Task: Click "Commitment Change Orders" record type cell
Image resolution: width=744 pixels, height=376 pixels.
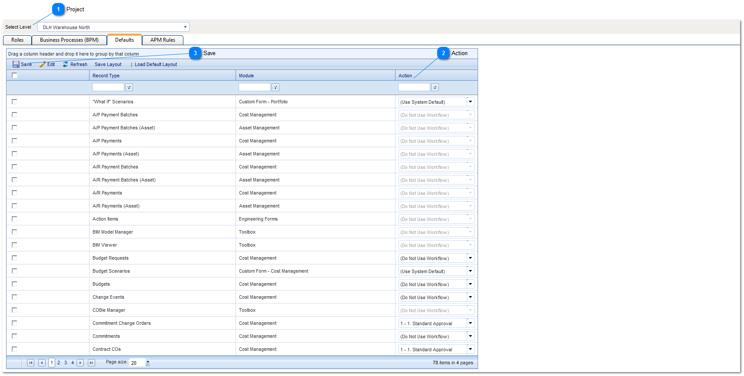Action: tap(122, 323)
